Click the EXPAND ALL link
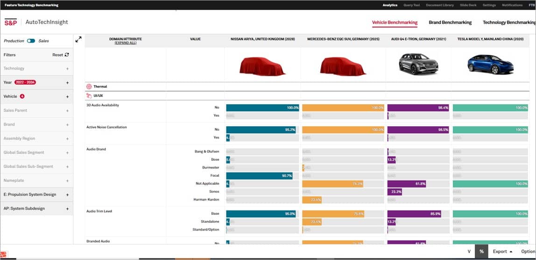The height and width of the screenshot is (260, 536). (x=125, y=43)
